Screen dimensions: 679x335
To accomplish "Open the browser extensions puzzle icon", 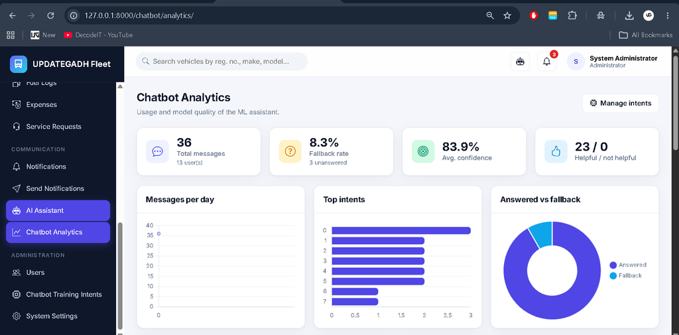I will tap(572, 16).
